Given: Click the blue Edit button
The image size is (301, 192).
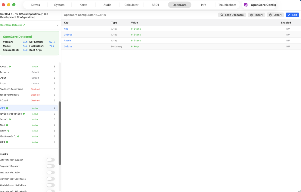Looking at the screenshot, I should tap(292, 15).
